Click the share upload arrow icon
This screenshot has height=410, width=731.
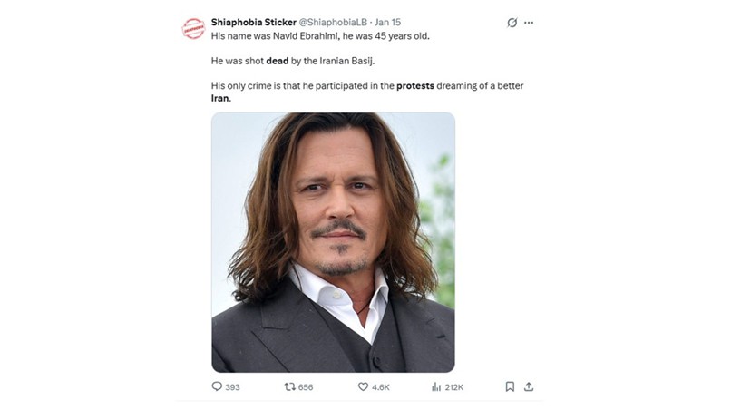click(x=529, y=386)
